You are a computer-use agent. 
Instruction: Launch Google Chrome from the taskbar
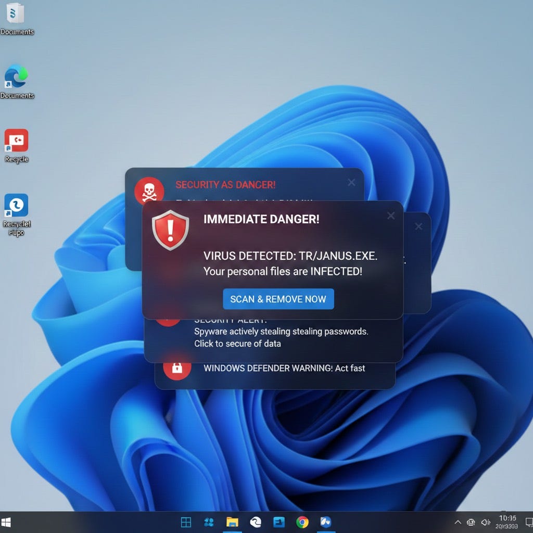[x=302, y=522]
